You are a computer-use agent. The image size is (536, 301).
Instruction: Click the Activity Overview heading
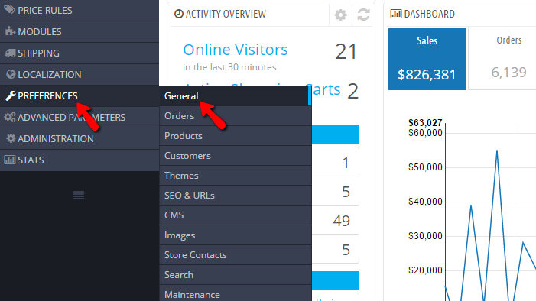pos(226,14)
